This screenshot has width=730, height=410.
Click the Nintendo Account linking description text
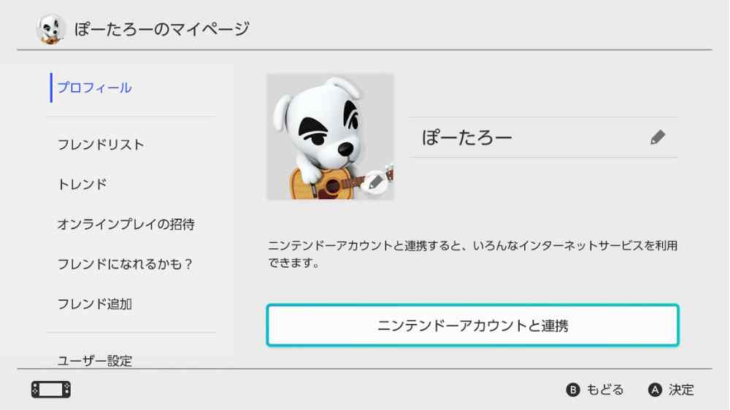coord(472,254)
